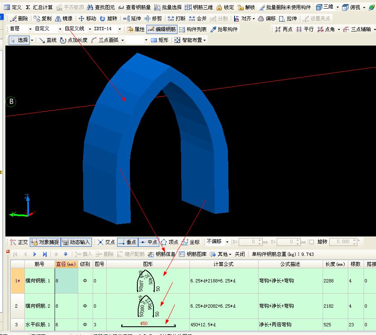Open the 首层 floor dropdown
Image resolution: width=376 pixels, height=335 pixels.
point(30,29)
